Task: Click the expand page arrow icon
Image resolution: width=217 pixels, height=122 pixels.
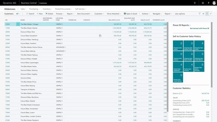Action: click(x=211, y=14)
